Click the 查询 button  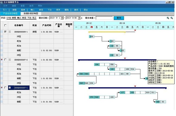point(119,18)
